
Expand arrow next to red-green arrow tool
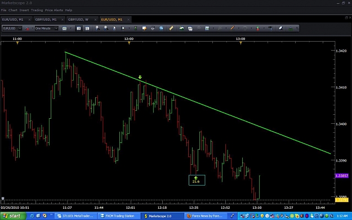click(x=264, y=28)
